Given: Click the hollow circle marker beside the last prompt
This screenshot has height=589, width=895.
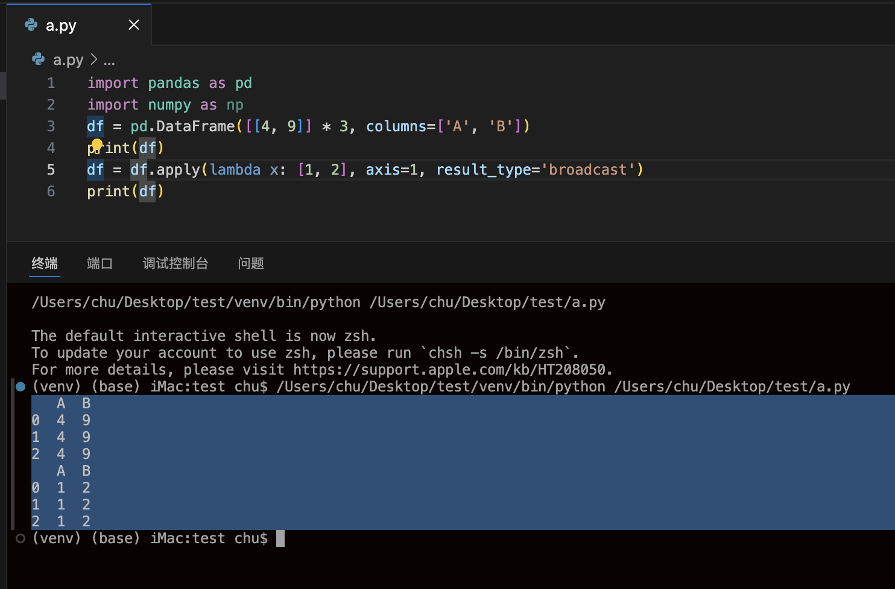Looking at the screenshot, I should coord(21,538).
